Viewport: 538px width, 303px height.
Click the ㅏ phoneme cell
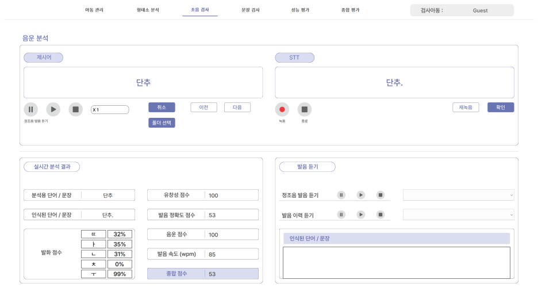click(93, 244)
